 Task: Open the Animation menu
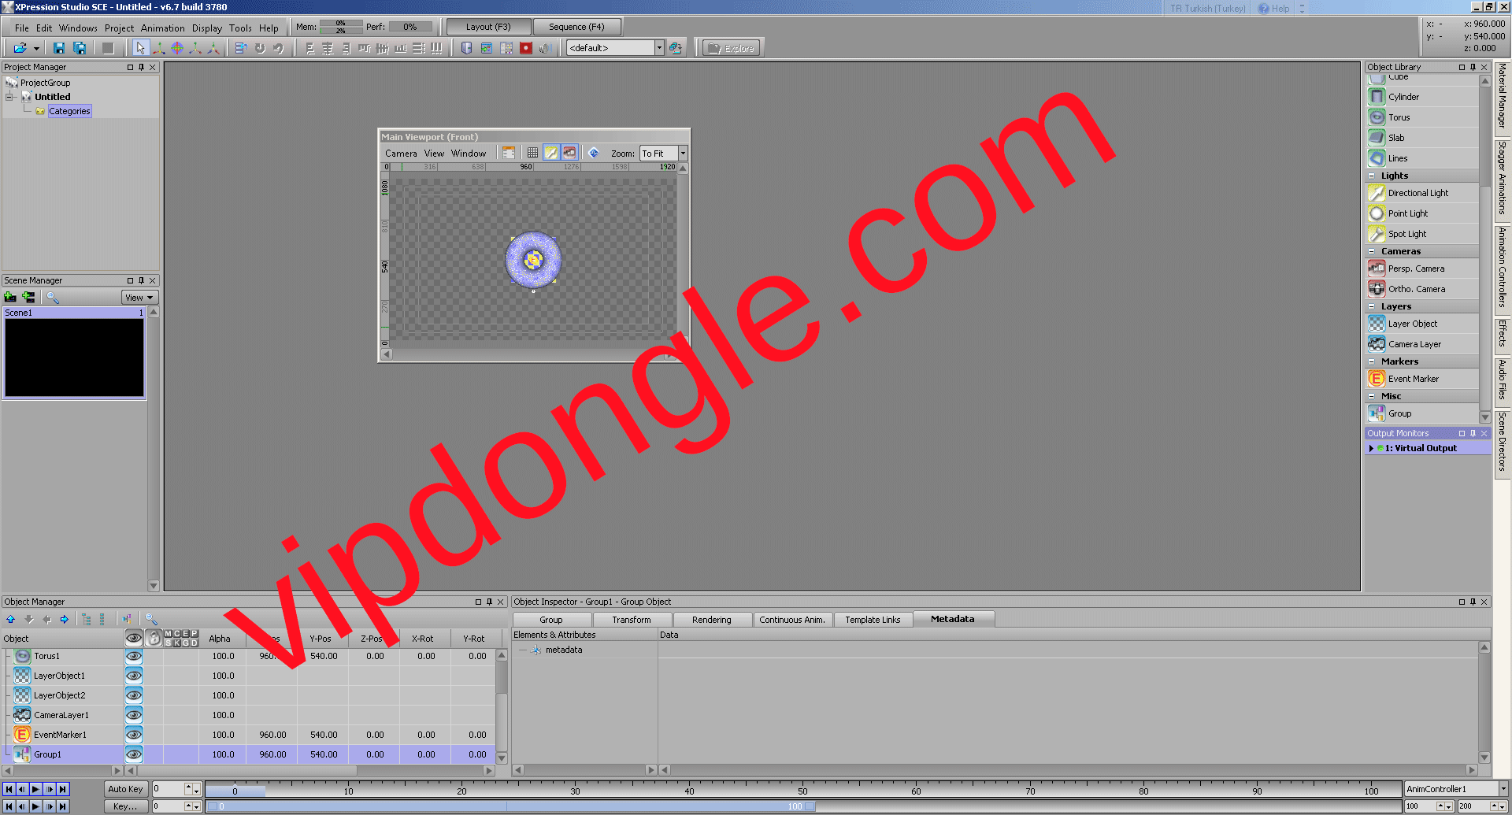[163, 28]
